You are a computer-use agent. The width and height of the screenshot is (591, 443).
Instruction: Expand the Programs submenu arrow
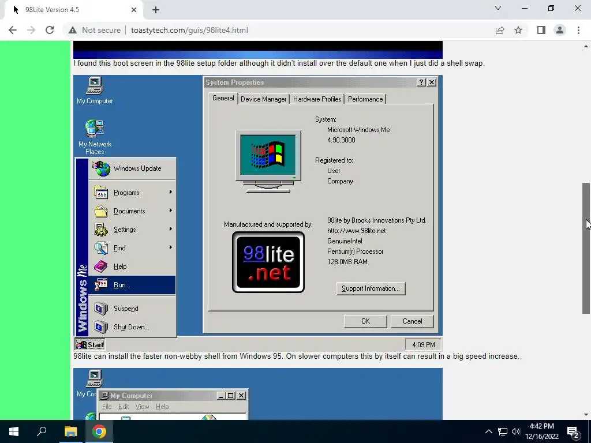click(x=171, y=192)
